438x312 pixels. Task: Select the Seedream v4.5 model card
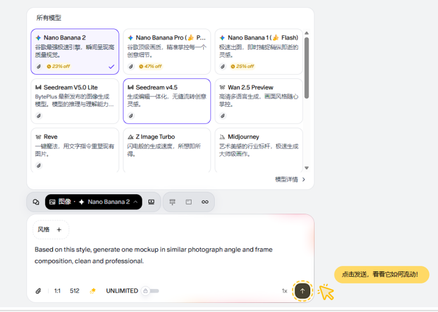[167, 101]
